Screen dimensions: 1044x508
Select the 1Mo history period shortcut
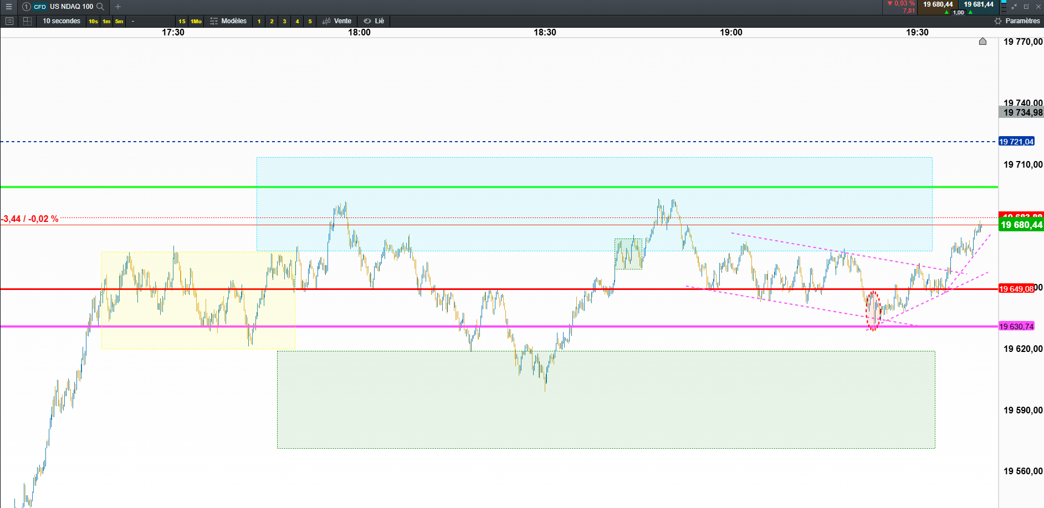point(196,21)
